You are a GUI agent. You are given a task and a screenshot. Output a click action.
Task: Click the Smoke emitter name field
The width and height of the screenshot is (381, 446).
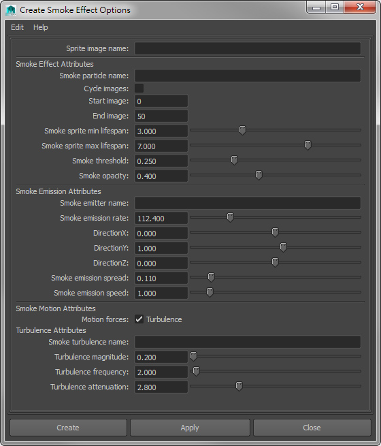click(248, 203)
